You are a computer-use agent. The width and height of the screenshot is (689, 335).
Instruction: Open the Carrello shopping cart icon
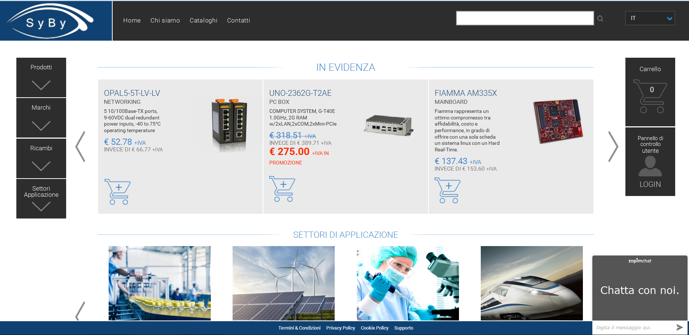(x=650, y=97)
